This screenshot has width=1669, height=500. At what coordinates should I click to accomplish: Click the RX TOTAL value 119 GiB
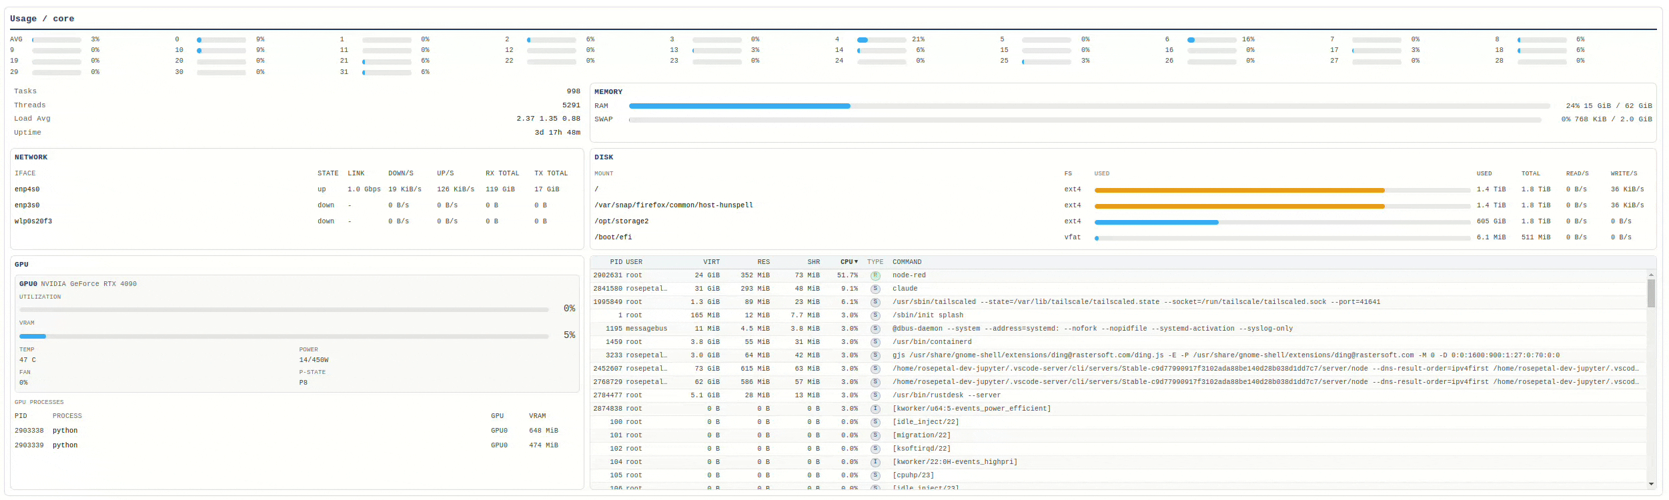[500, 189]
